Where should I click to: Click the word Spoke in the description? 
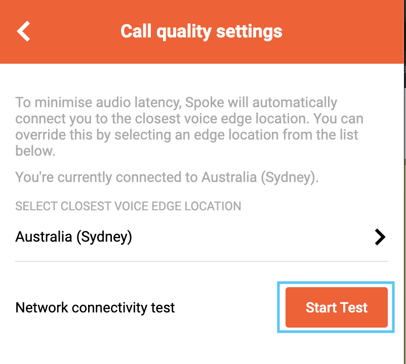point(205,103)
